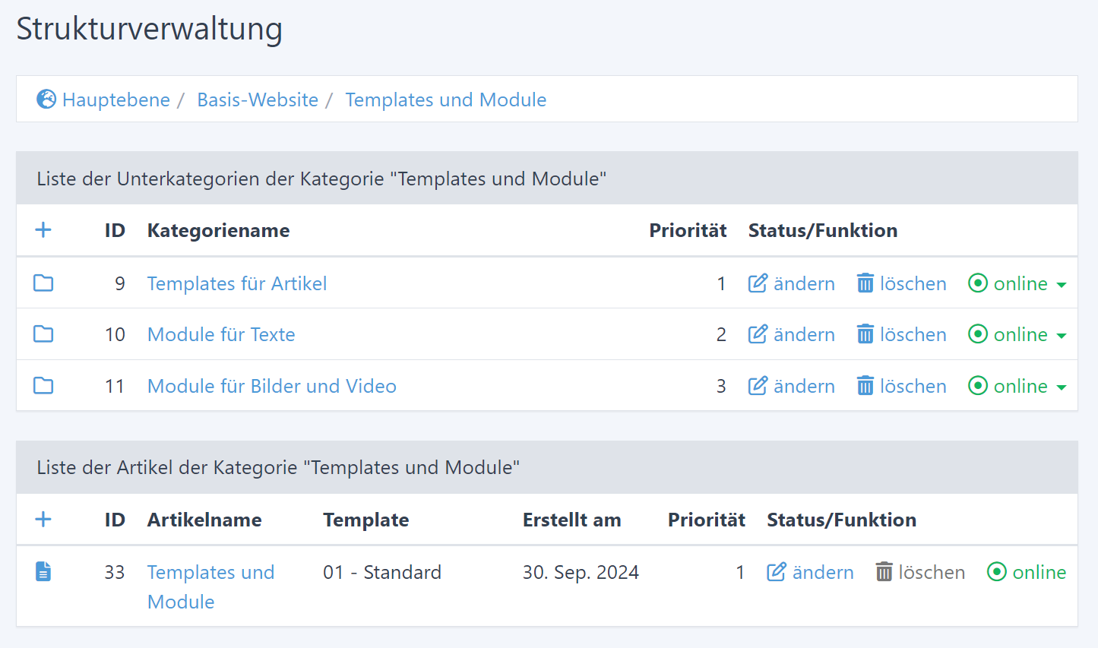The image size is (1098, 648).
Task: Go to Hauptebene in the breadcrumb
Action: [x=115, y=100]
